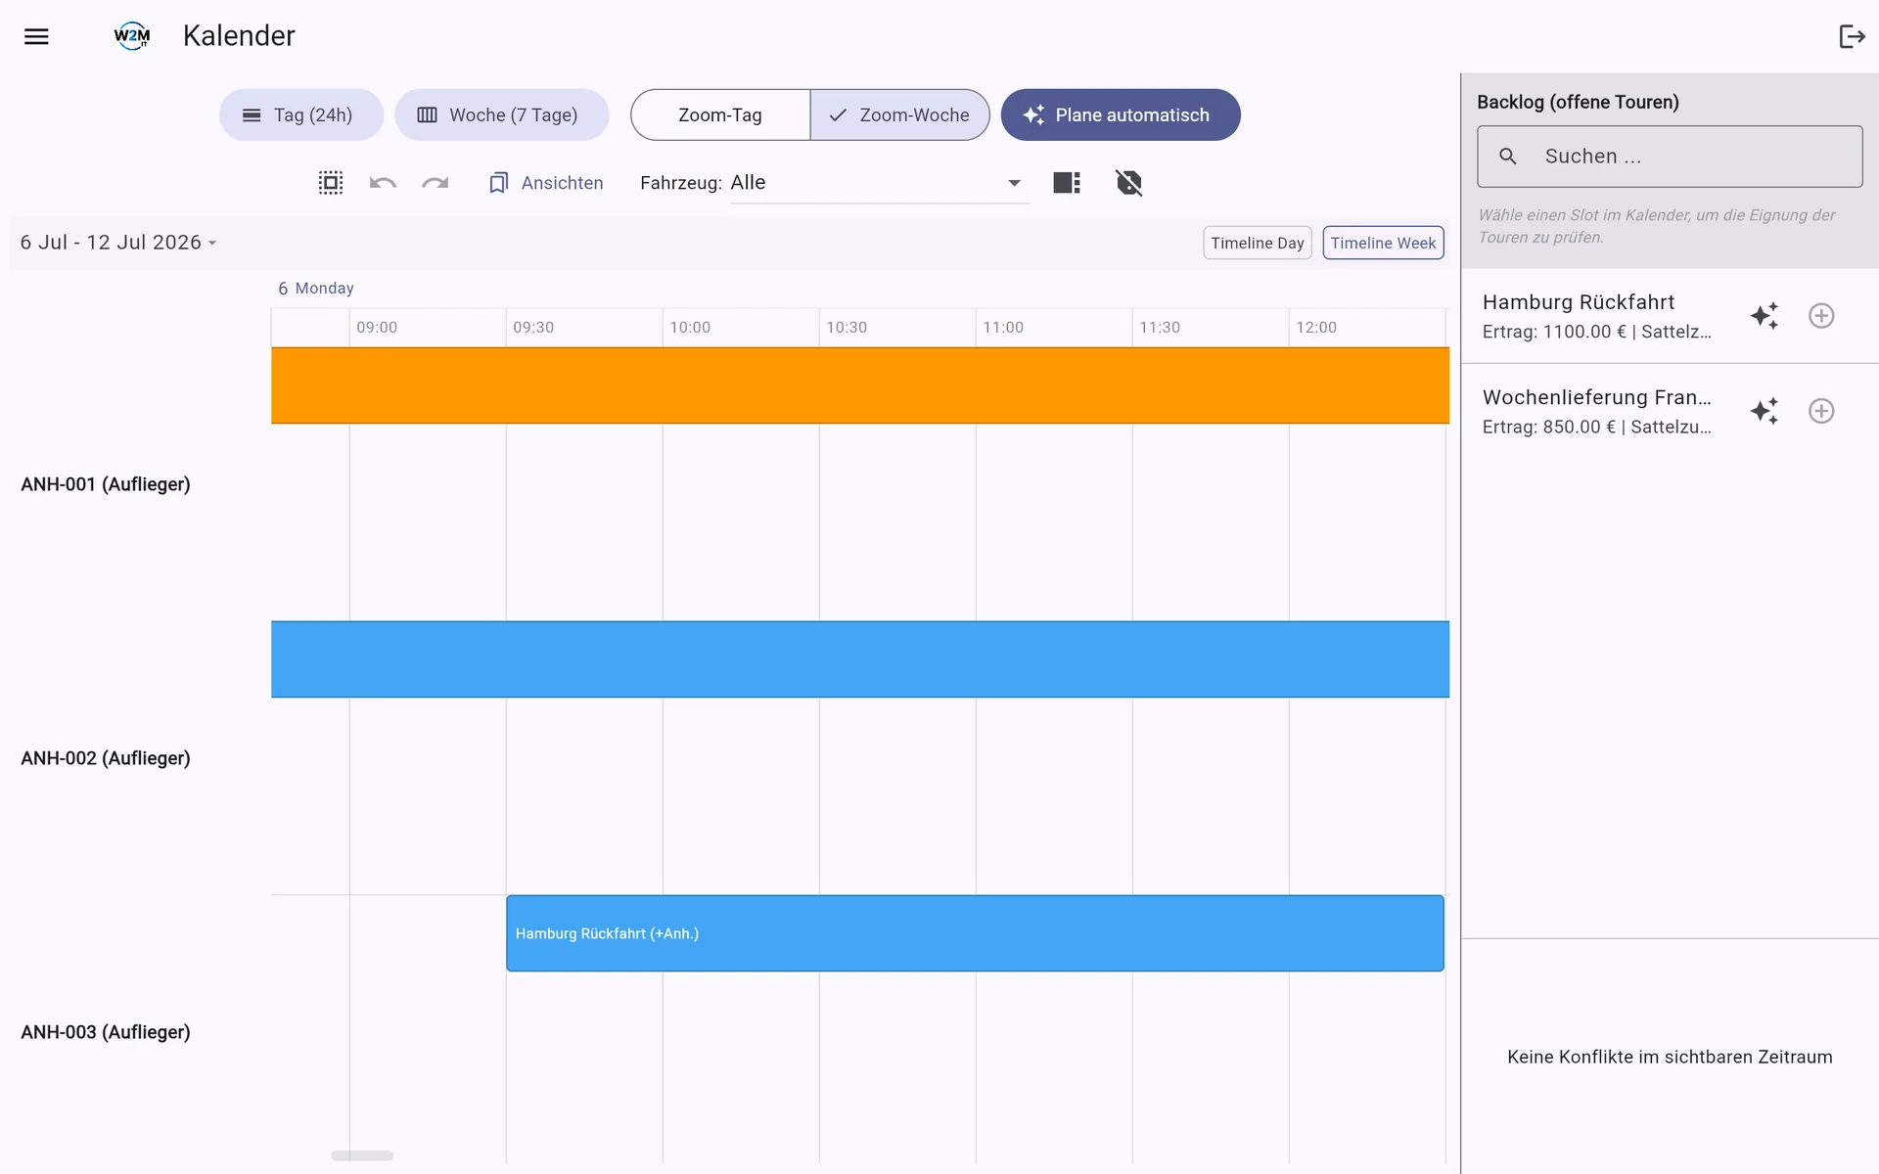Viewport: 1879px width, 1174px height.
Task: Open the Ansichten saved views menu
Action: pyautogui.click(x=546, y=183)
